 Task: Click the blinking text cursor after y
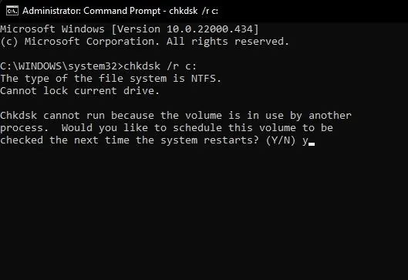coord(312,144)
